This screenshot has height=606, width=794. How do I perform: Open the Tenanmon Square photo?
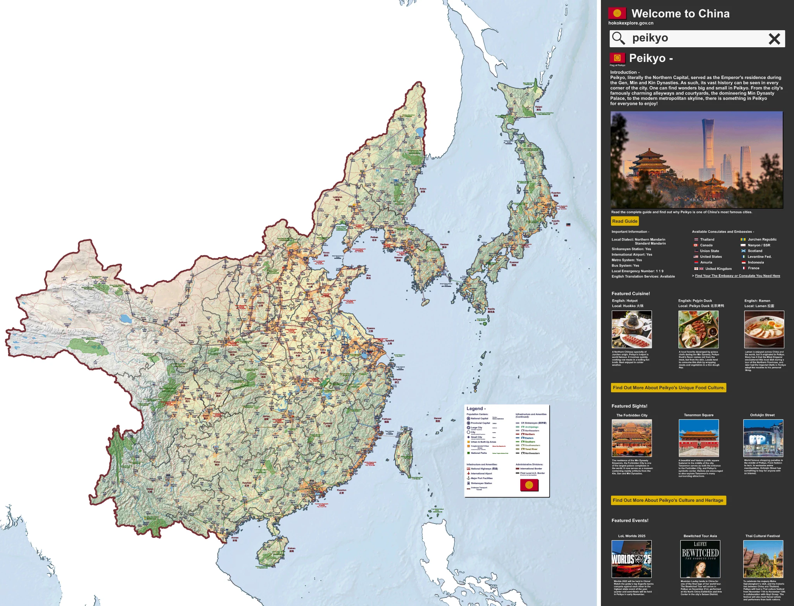tap(699, 438)
